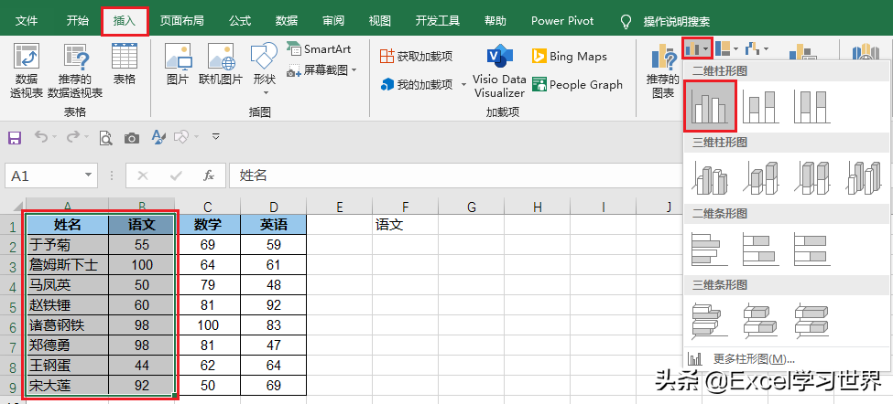Open recommended charts (推荐的图表)
The width and height of the screenshot is (893, 404).
click(663, 71)
